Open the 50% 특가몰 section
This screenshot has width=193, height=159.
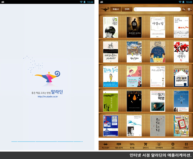click(x=132, y=146)
